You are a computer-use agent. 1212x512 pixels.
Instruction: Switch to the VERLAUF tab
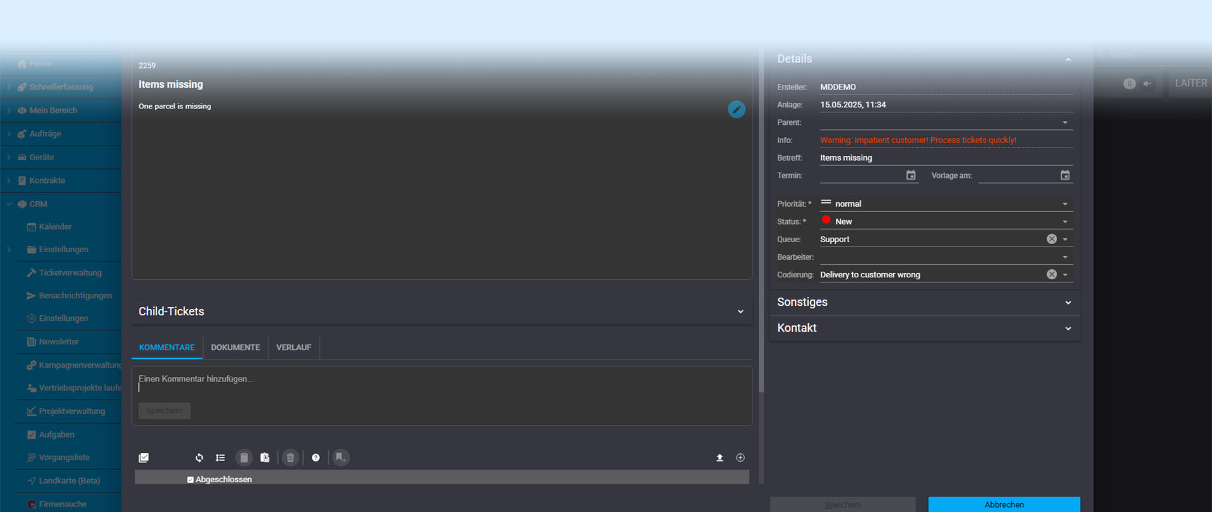click(294, 347)
